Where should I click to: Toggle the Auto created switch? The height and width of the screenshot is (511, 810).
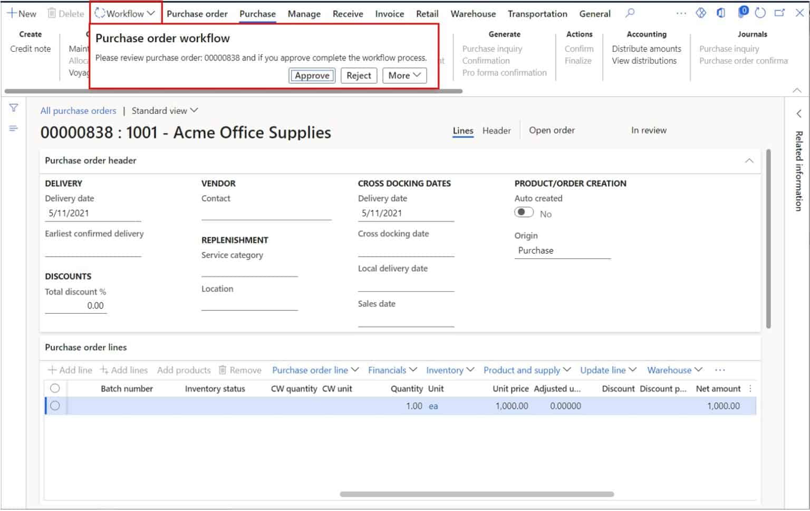pyautogui.click(x=523, y=212)
